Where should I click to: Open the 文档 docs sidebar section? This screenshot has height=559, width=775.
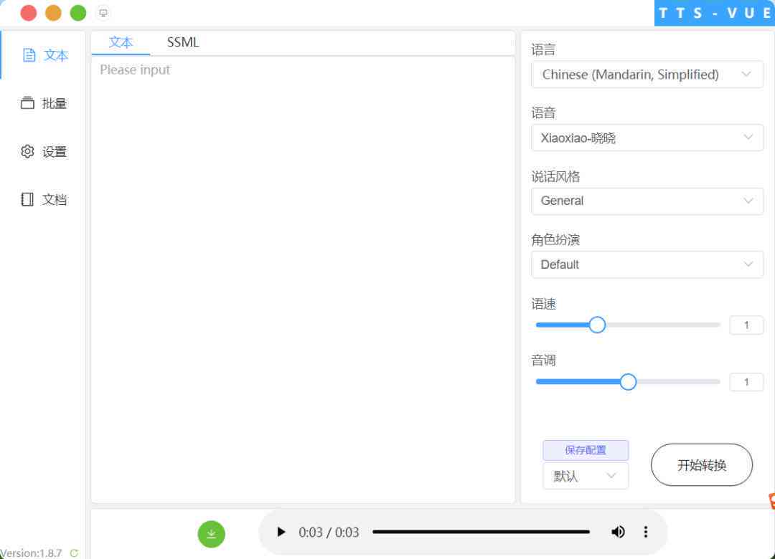click(44, 199)
